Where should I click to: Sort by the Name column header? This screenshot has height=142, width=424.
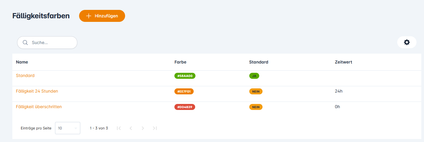22,62
